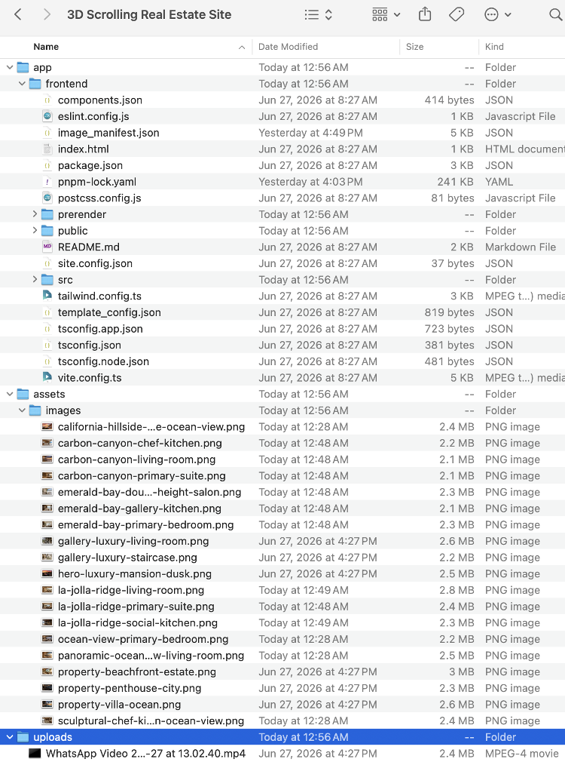565x762 pixels.
Task: Click the pnpm-lock.yaml file icon
Action: point(47,182)
